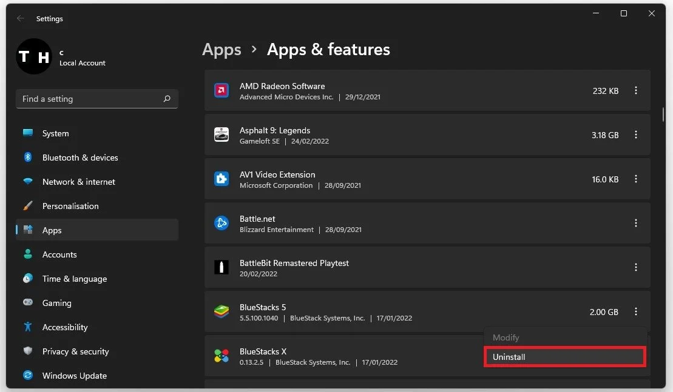Click the BlueStacks X app icon
This screenshot has width=673, height=392.
(222, 356)
